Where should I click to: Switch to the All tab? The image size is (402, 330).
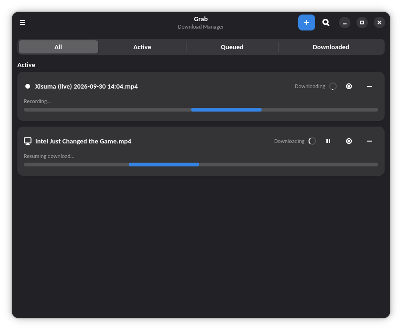[x=58, y=47]
